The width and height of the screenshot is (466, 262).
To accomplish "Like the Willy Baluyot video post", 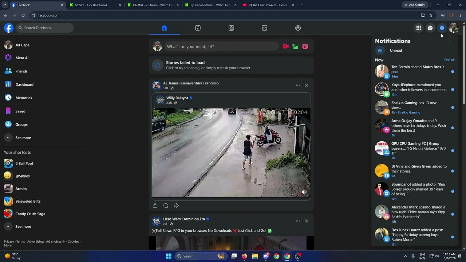I will (x=155, y=206).
